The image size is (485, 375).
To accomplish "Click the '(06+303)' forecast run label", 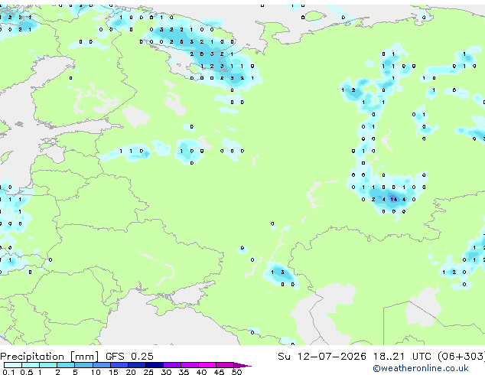I will (x=461, y=357).
